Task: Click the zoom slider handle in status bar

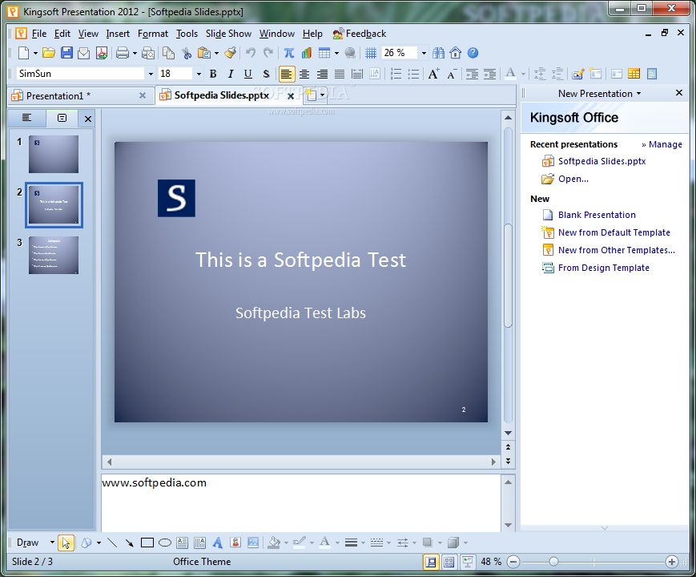Action: tap(553, 562)
